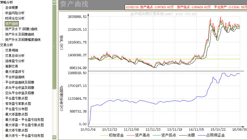The width and height of the screenshot is (247, 140).
Task: Select 离群交易 in the tree
Action: [x=12, y=66]
